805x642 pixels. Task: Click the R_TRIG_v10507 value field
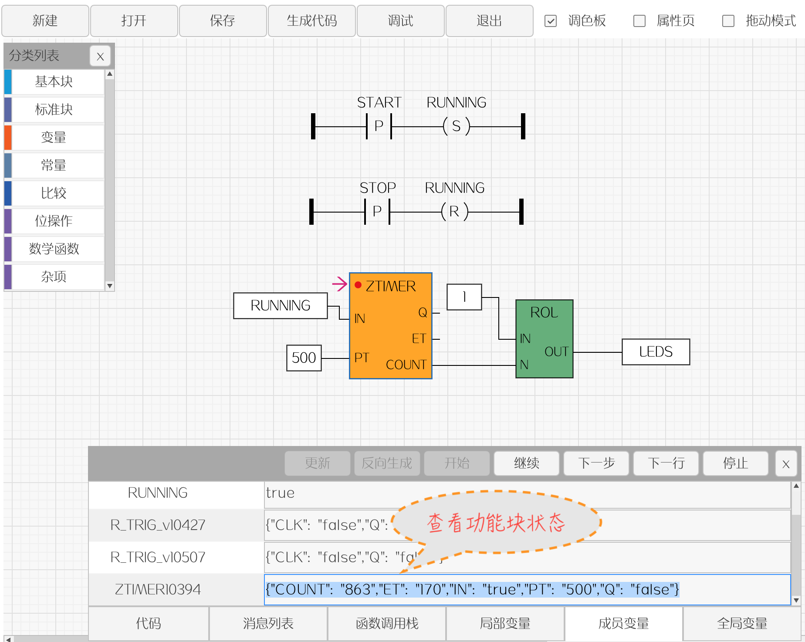pos(527,558)
